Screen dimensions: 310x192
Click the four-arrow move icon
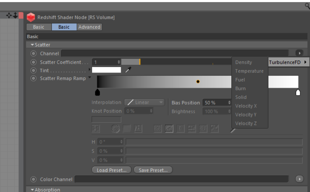click(9, 15)
